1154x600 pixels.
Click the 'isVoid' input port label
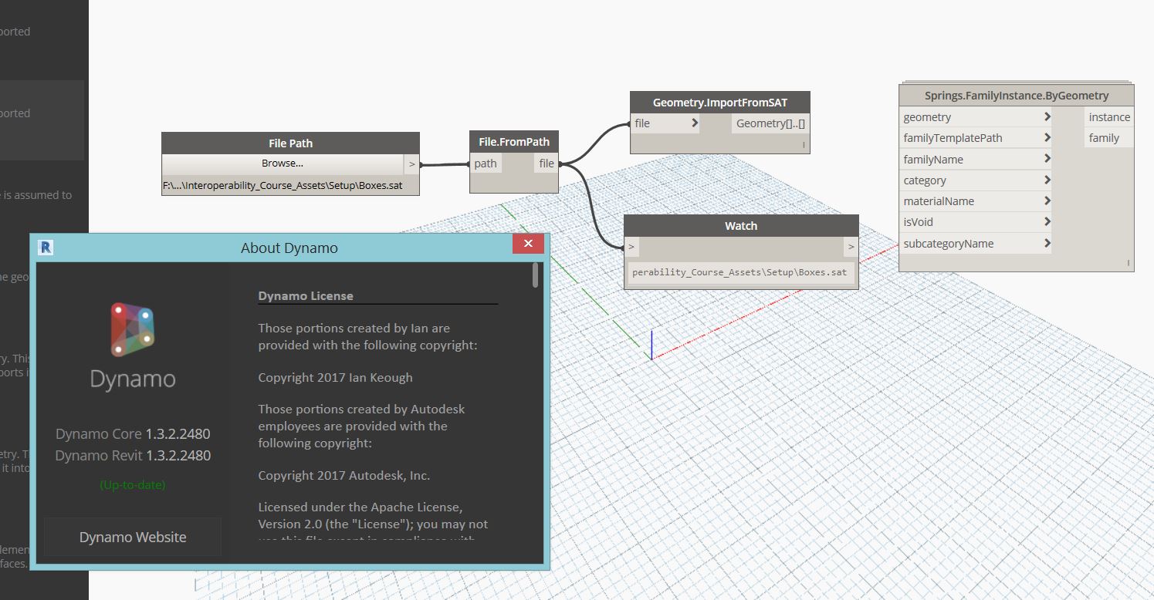[x=918, y=222]
